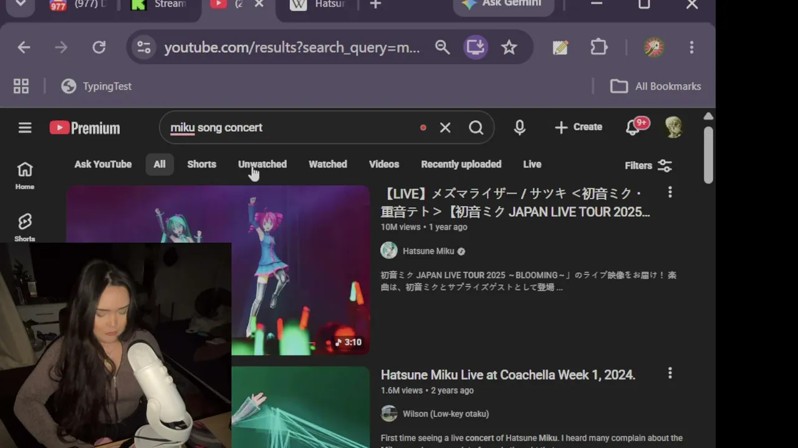Screen dimensions: 798x448
Task: Open the All Bookmarks folder
Action: click(x=655, y=86)
